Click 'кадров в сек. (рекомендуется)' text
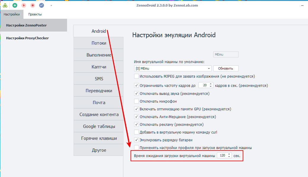The width and height of the screenshot is (308, 177). pyautogui.click(x=242, y=85)
